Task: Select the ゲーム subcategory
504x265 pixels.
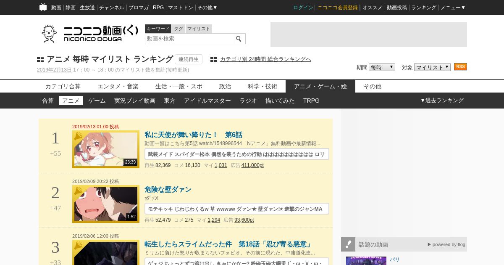Action: (97, 101)
